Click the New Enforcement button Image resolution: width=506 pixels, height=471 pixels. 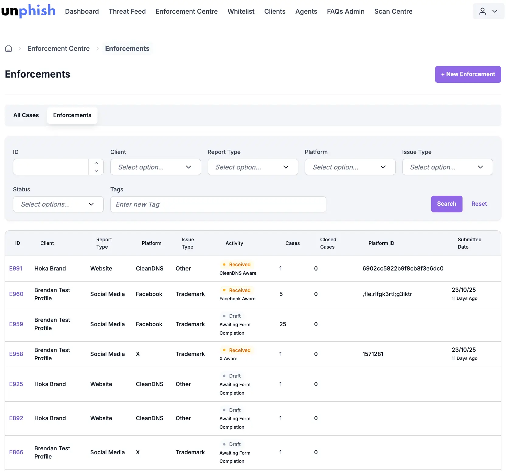pos(468,74)
